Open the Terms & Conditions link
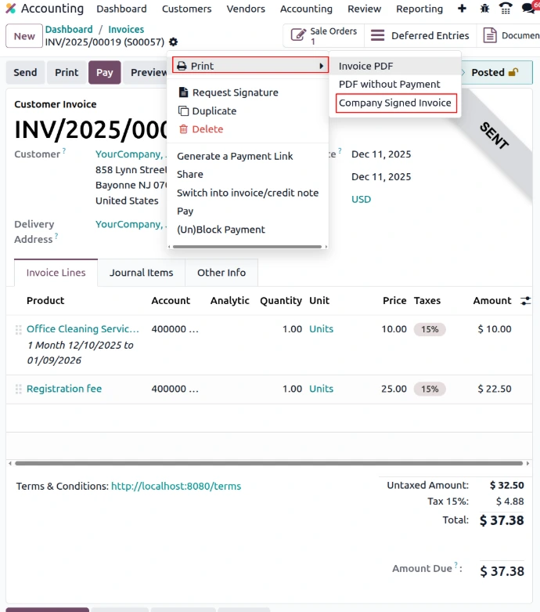Viewport: 540px width, 612px height. pos(175,486)
